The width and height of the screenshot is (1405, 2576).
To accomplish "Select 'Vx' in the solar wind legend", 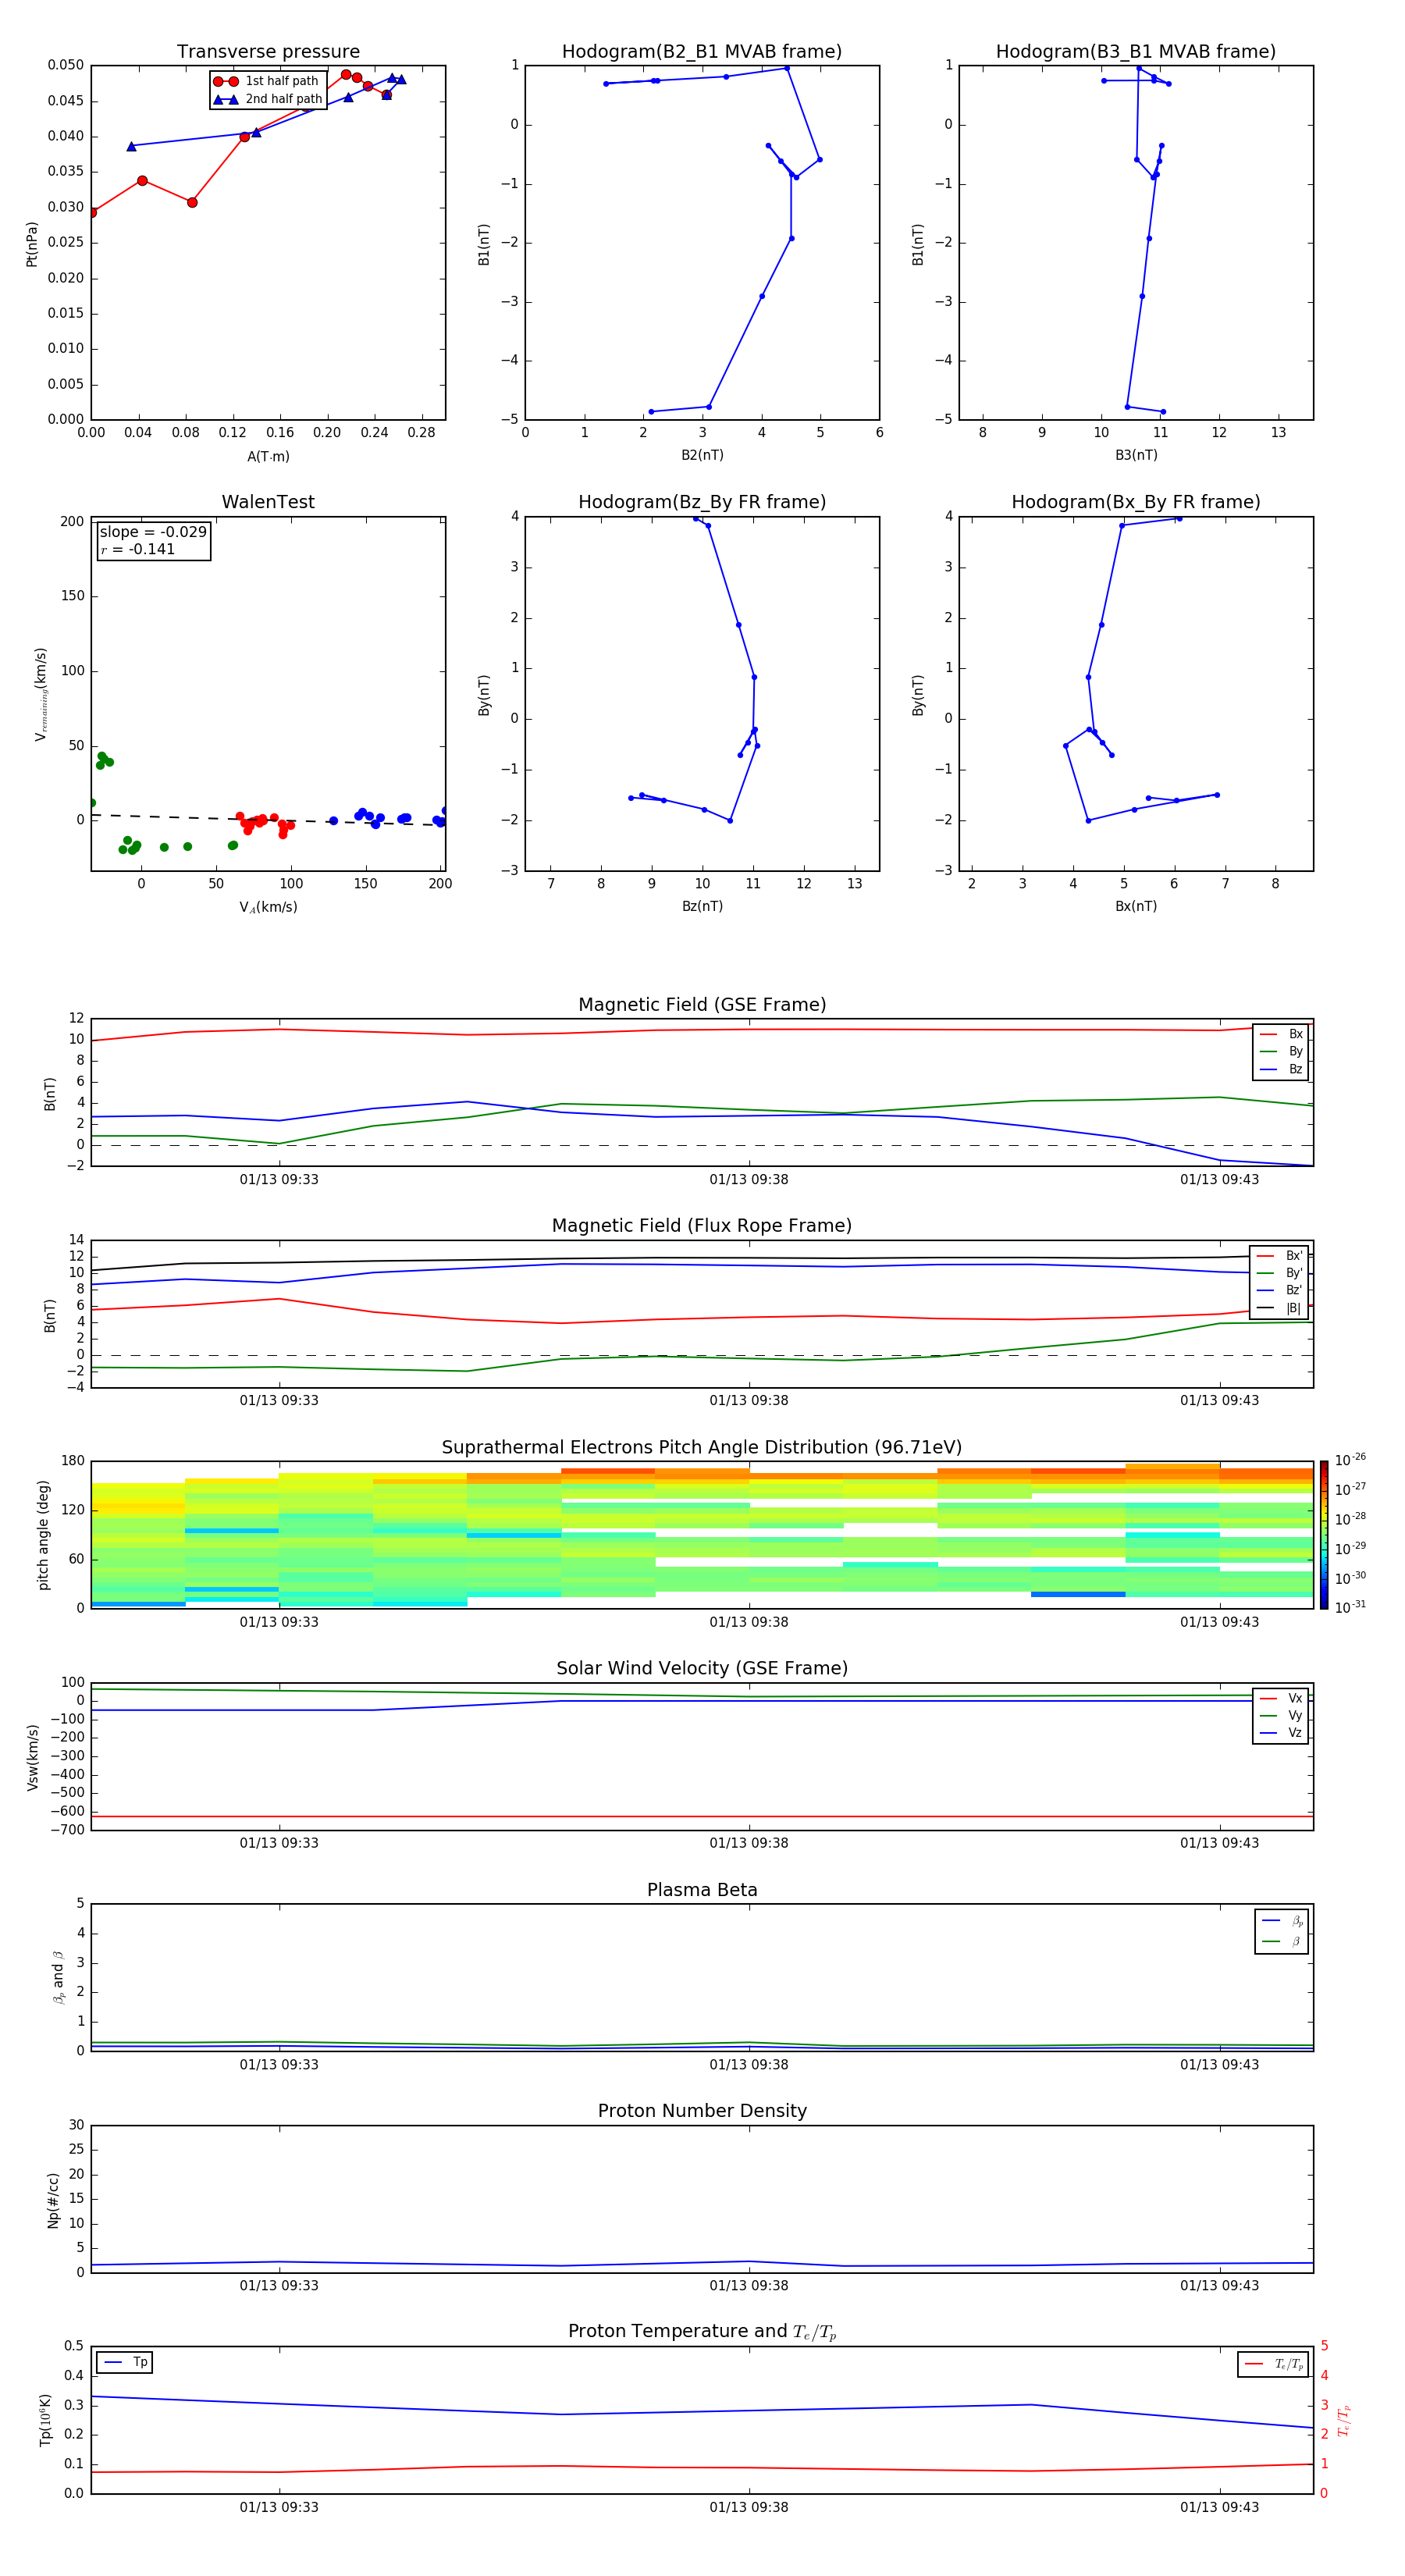I will (1281, 1698).
